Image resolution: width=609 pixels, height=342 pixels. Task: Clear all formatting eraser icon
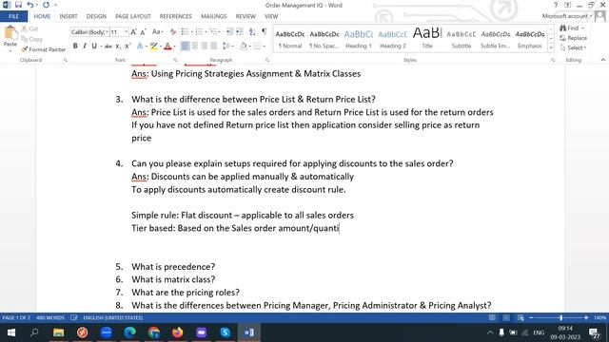tap(173, 32)
